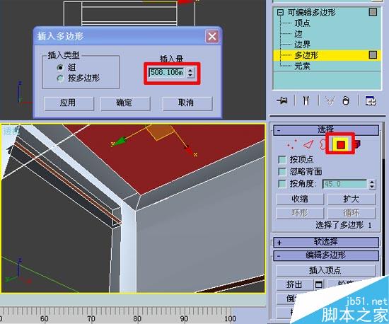Screen dimensions: 389x324
Task: Click the 收缩 button
Action: pyautogui.click(x=300, y=199)
